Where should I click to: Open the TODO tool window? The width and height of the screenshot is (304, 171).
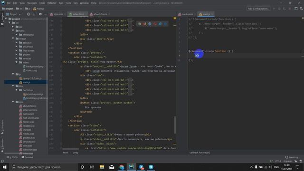click(12, 157)
